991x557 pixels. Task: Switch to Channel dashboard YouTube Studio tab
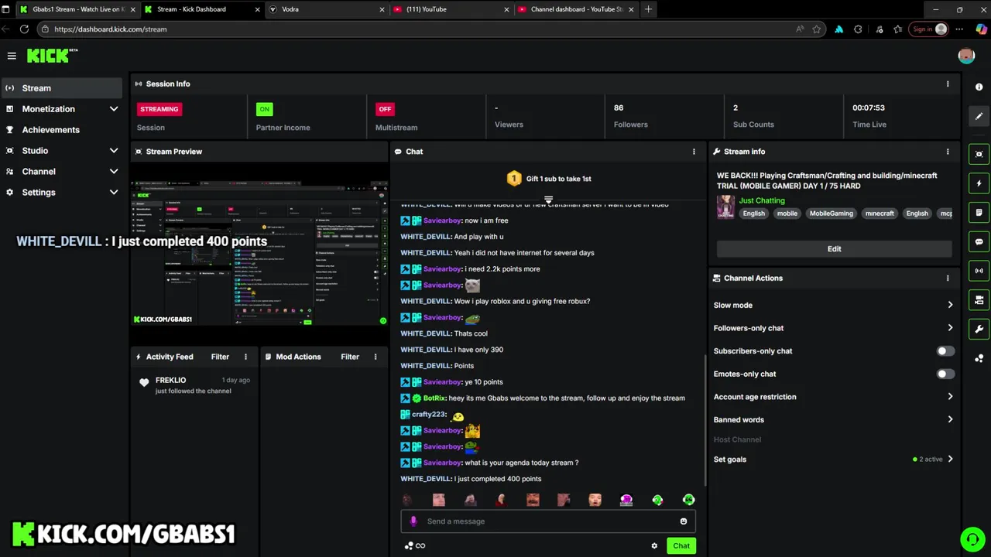click(574, 9)
